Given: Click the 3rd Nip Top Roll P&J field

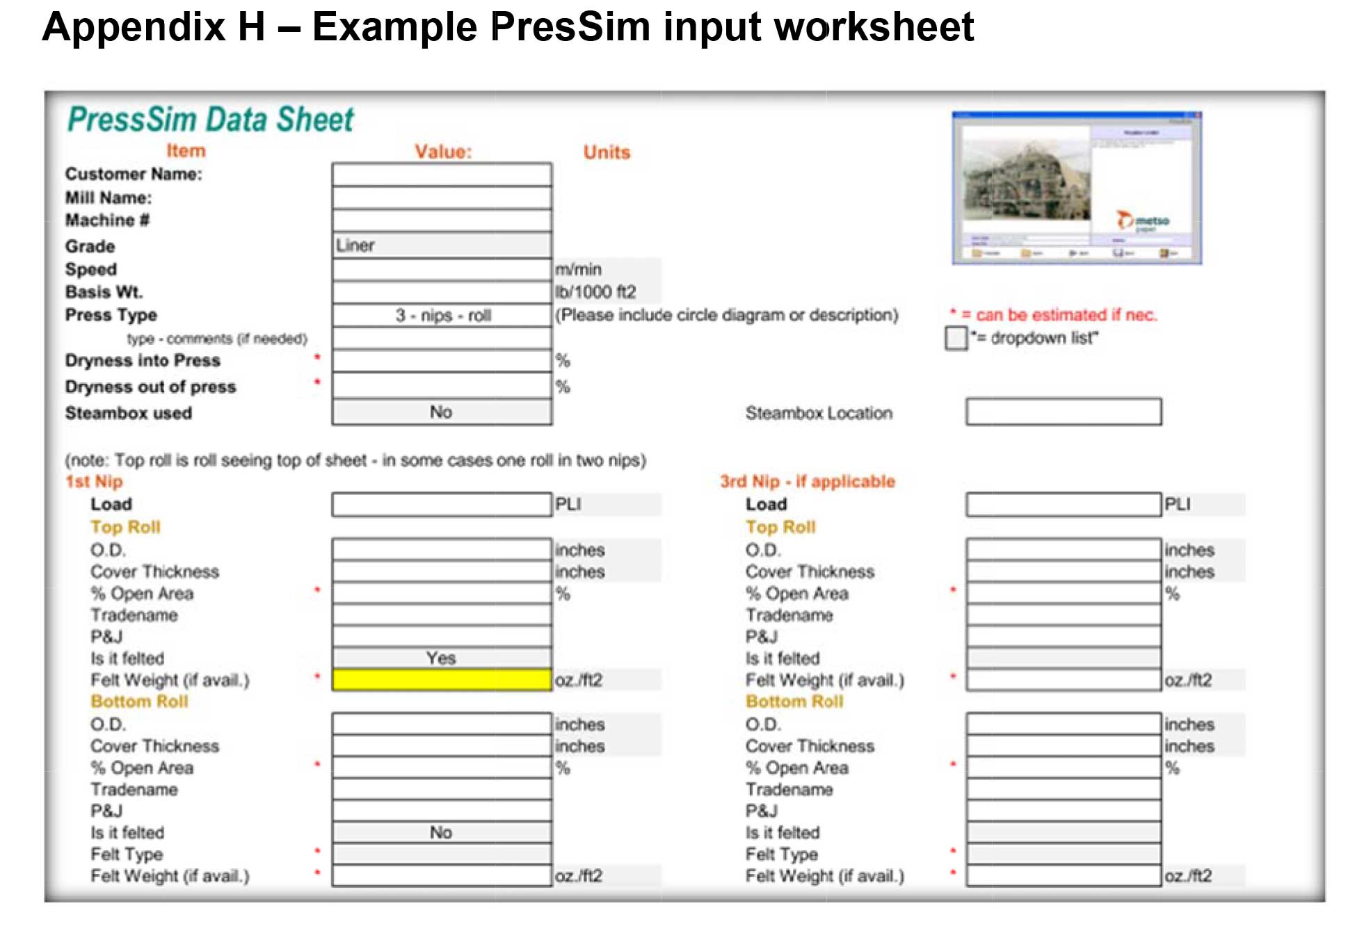Looking at the screenshot, I should pyautogui.click(x=1063, y=636).
